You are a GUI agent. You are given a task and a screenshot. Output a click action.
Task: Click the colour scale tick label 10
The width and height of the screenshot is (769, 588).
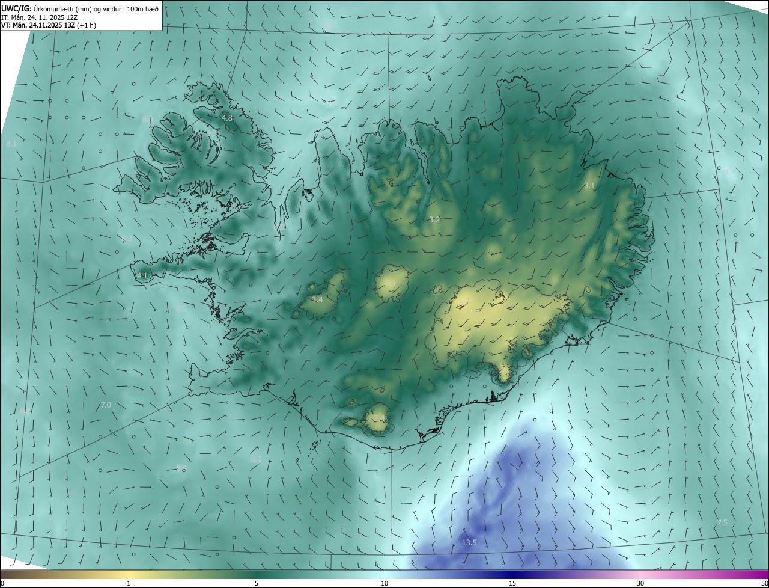coord(384,584)
